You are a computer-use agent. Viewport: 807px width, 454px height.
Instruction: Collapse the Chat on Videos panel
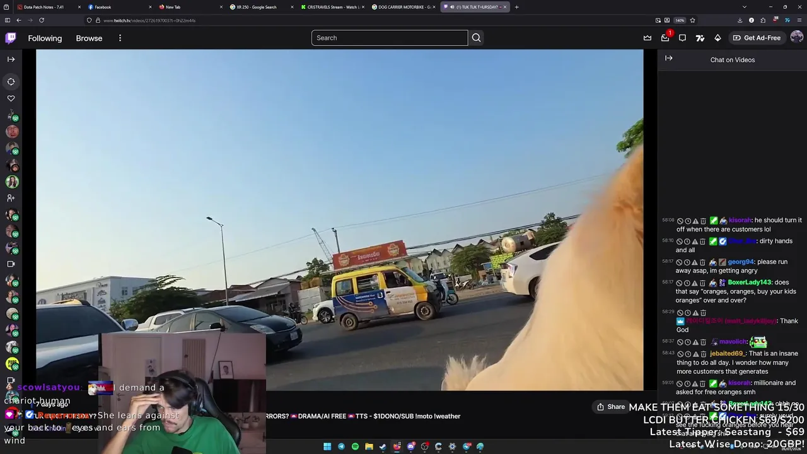click(x=669, y=58)
